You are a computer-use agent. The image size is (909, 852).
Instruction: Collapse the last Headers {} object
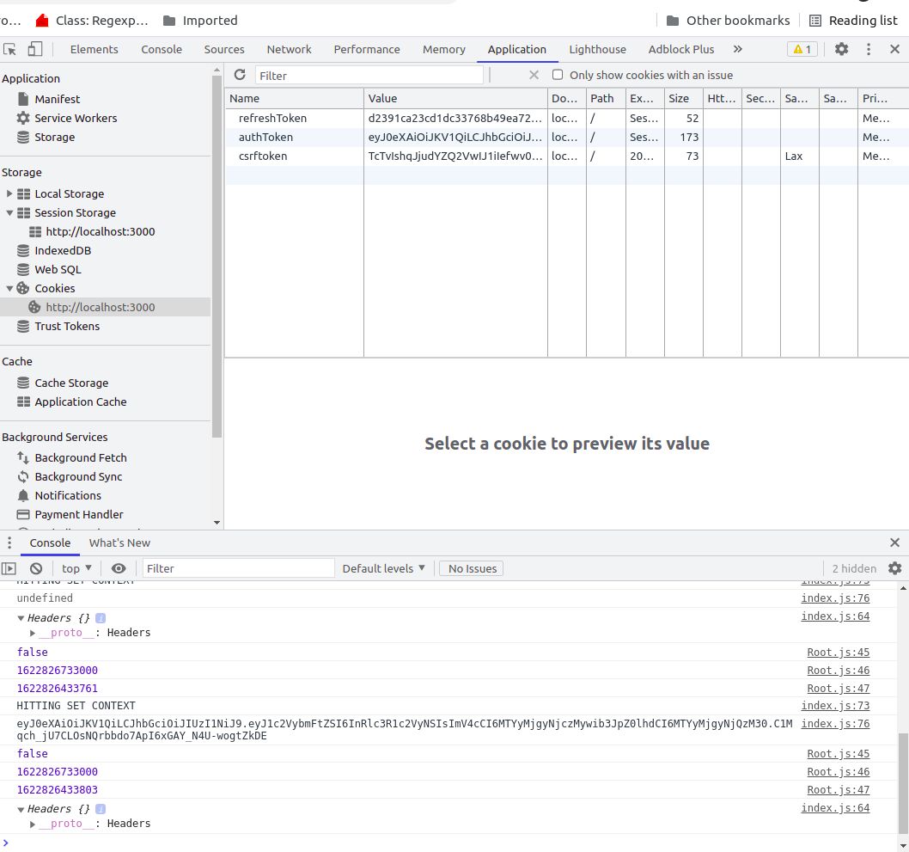click(21, 809)
